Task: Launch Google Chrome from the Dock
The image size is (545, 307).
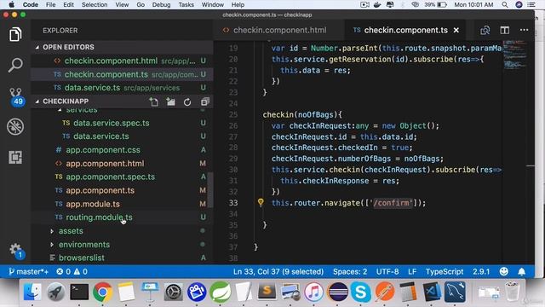Action: click(x=102, y=292)
